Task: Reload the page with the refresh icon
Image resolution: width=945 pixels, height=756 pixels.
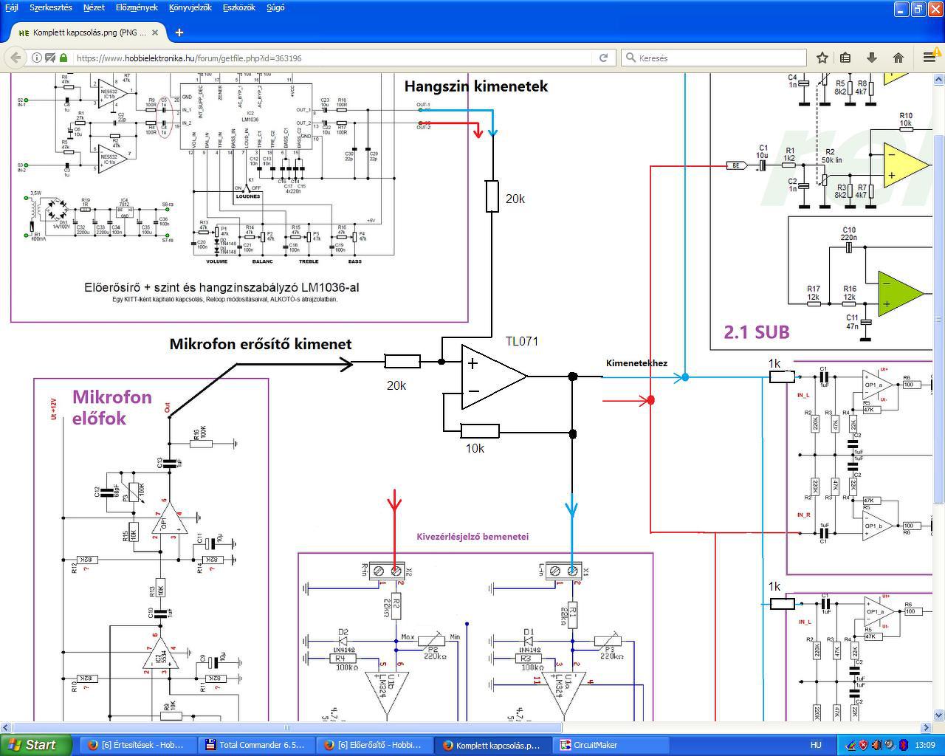Action: [x=604, y=58]
